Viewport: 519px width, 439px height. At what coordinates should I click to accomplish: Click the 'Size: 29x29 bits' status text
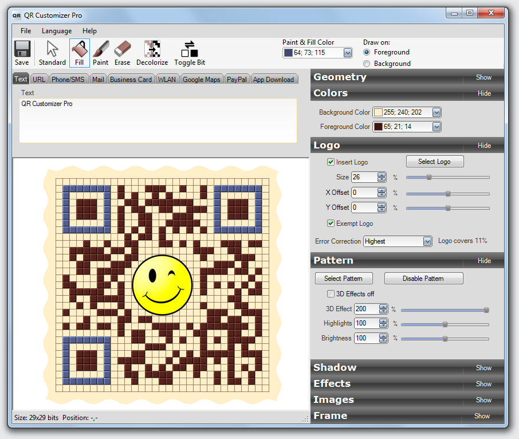pyautogui.click(x=37, y=418)
